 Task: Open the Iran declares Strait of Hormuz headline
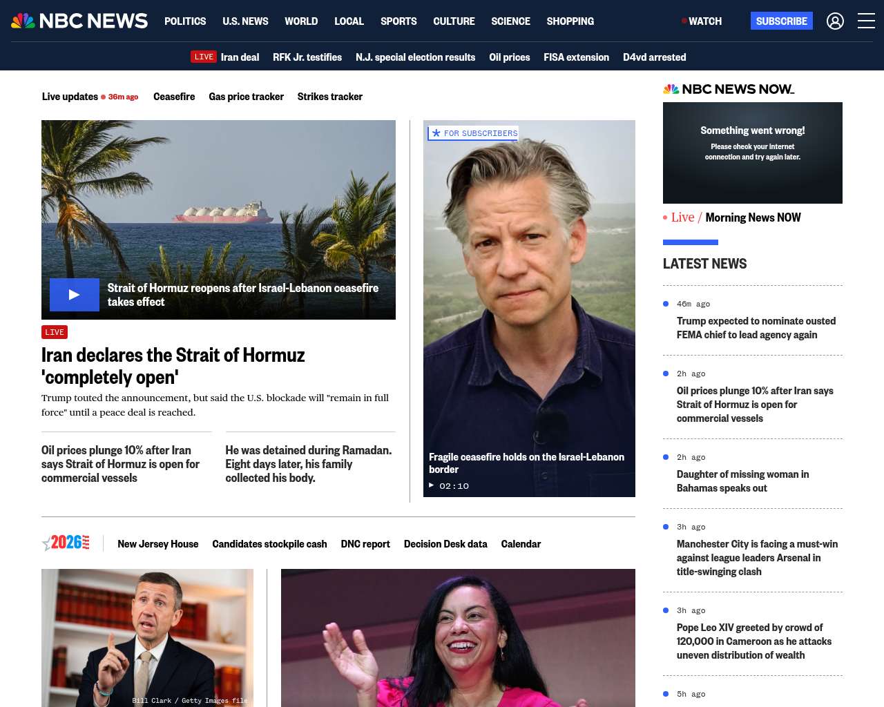173,366
